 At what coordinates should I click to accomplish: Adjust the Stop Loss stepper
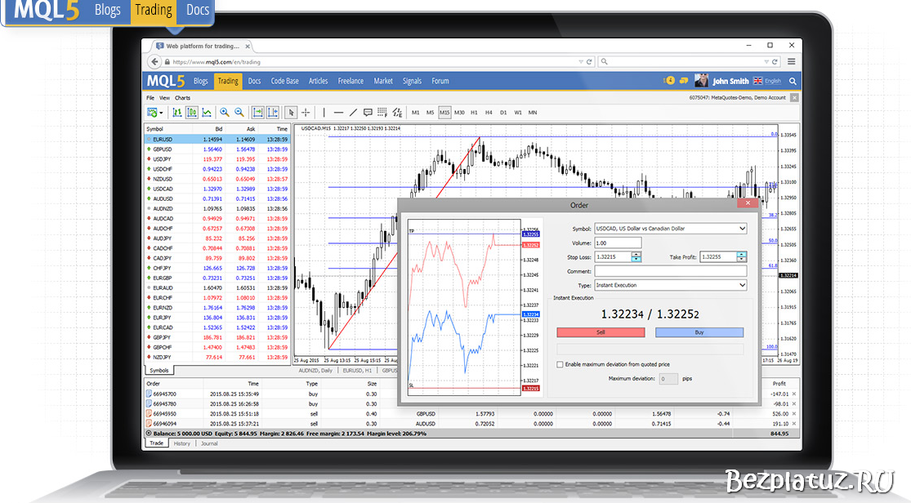pyautogui.click(x=636, y=256)
